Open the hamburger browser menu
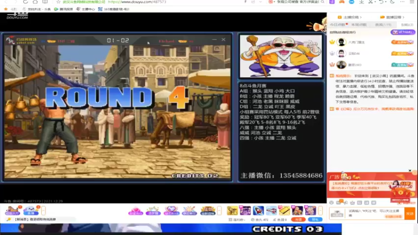 pyautogui.click(x=412, y=2)
